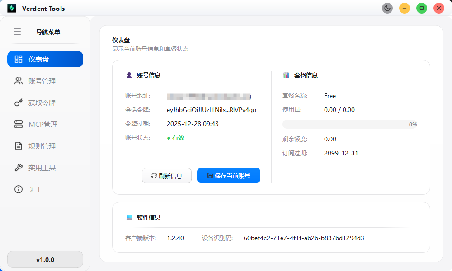The width and height of the screenshot is (452, 271).
Task: Click the usage progress bar at 0%
Action: pyautogui.click(x=350, y=124)
